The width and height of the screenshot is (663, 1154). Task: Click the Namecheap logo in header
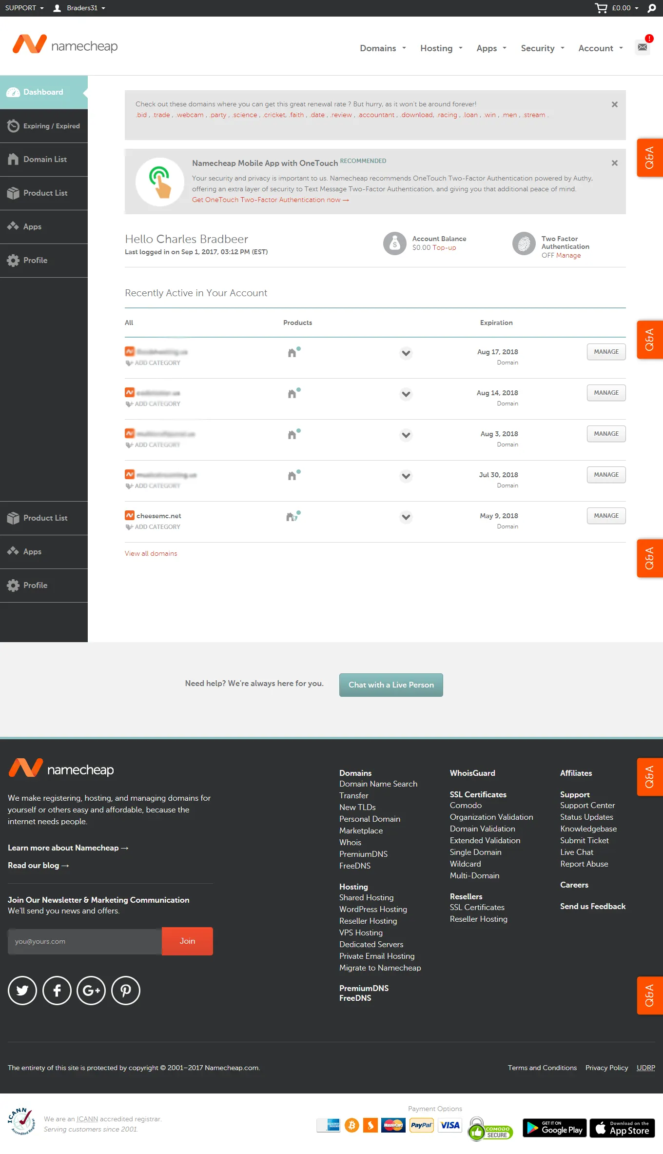tap(65, 45)
